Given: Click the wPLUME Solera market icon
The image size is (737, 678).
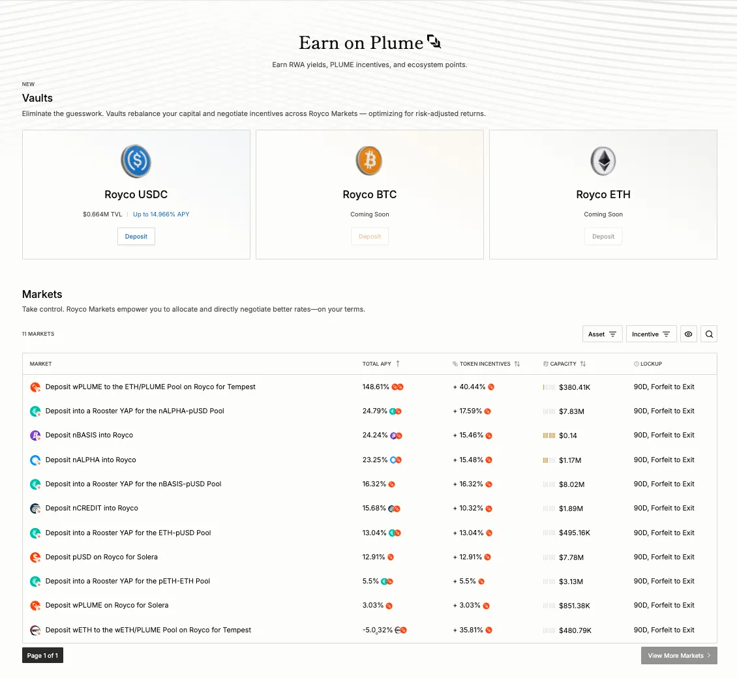Looking at the screenshot, I should coord(35,606).
